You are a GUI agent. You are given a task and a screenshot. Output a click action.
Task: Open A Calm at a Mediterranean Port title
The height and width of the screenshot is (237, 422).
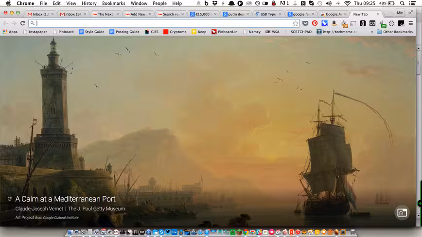[65, 199]
